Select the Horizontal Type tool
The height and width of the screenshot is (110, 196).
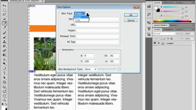[x=4, y=73]
